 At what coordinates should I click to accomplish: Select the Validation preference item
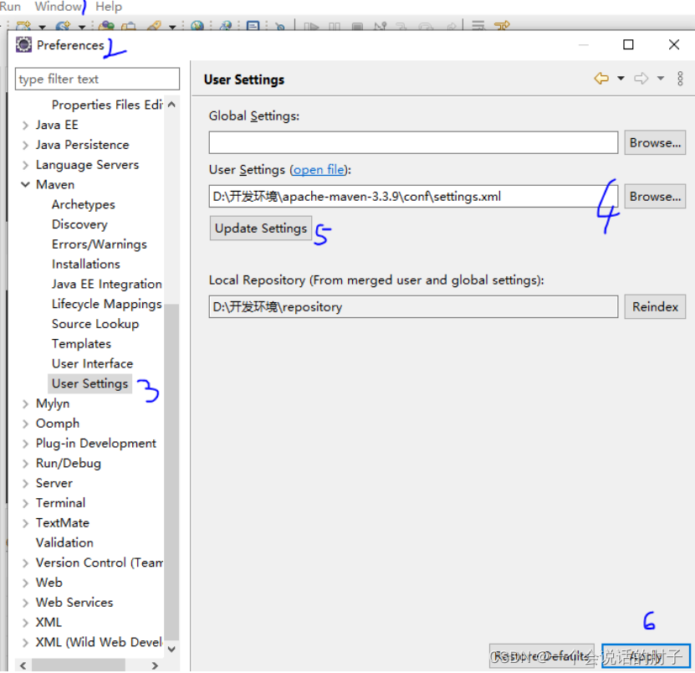[x=64, y=543]
